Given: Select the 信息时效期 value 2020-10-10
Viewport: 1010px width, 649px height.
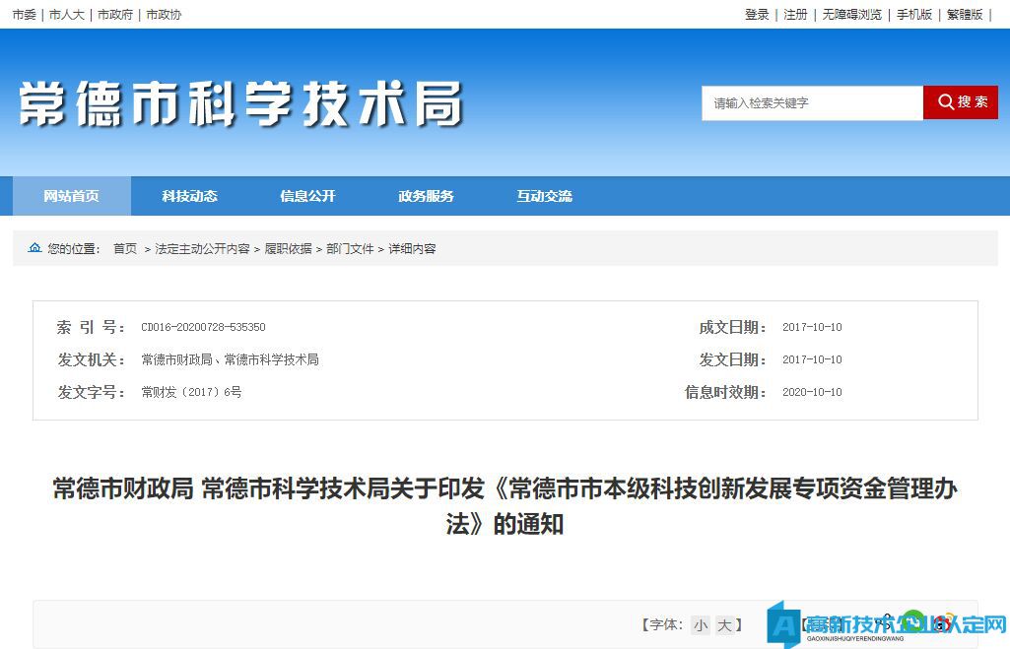Looking at the screenshot, I should point(812,392).
